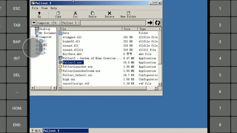Click the Copy toolbar icon
The image size is (237, 133).
point(58,13)
